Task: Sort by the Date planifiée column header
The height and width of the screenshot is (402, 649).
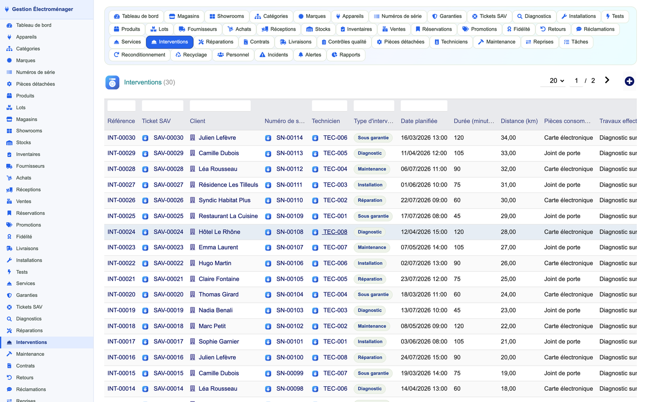Action: pyautogui.click(x=419, y=121)
